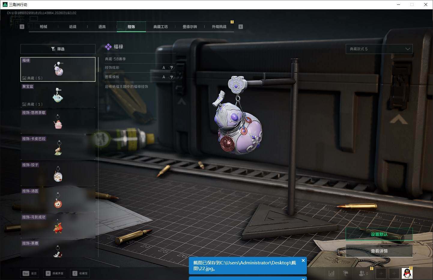Click the collection icon beside 典藏（5）
This screenshot has height=280, width=433.
click(x=24, y=78)
